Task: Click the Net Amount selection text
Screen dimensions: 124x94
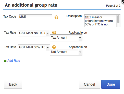Action: pyautogui.click(x=59, y=52)
